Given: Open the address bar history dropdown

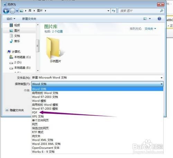Looking at the screenshot, I should 108,11.
